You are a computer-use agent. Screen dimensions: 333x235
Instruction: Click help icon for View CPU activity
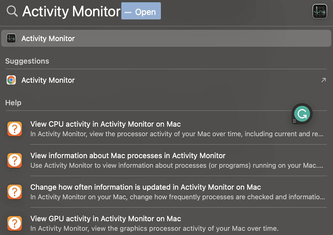point(15,129)
